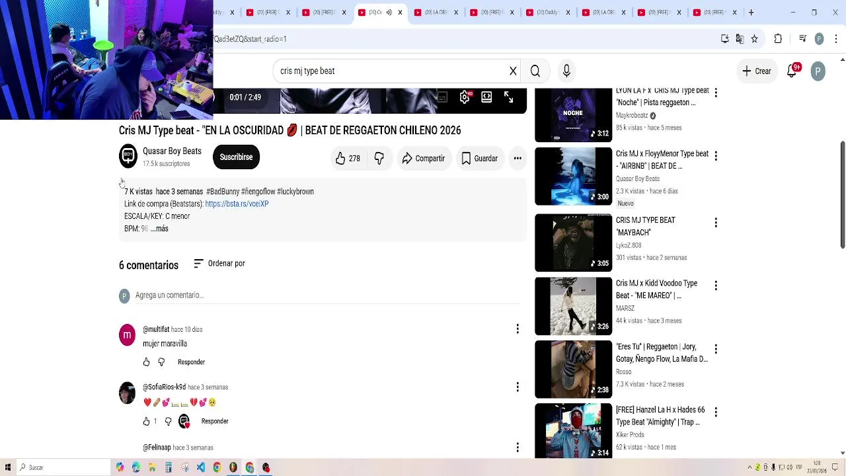Viewport: 846px width, 476px height.
Task: Open Chrome profile P avatar
Action: point(819,39)
